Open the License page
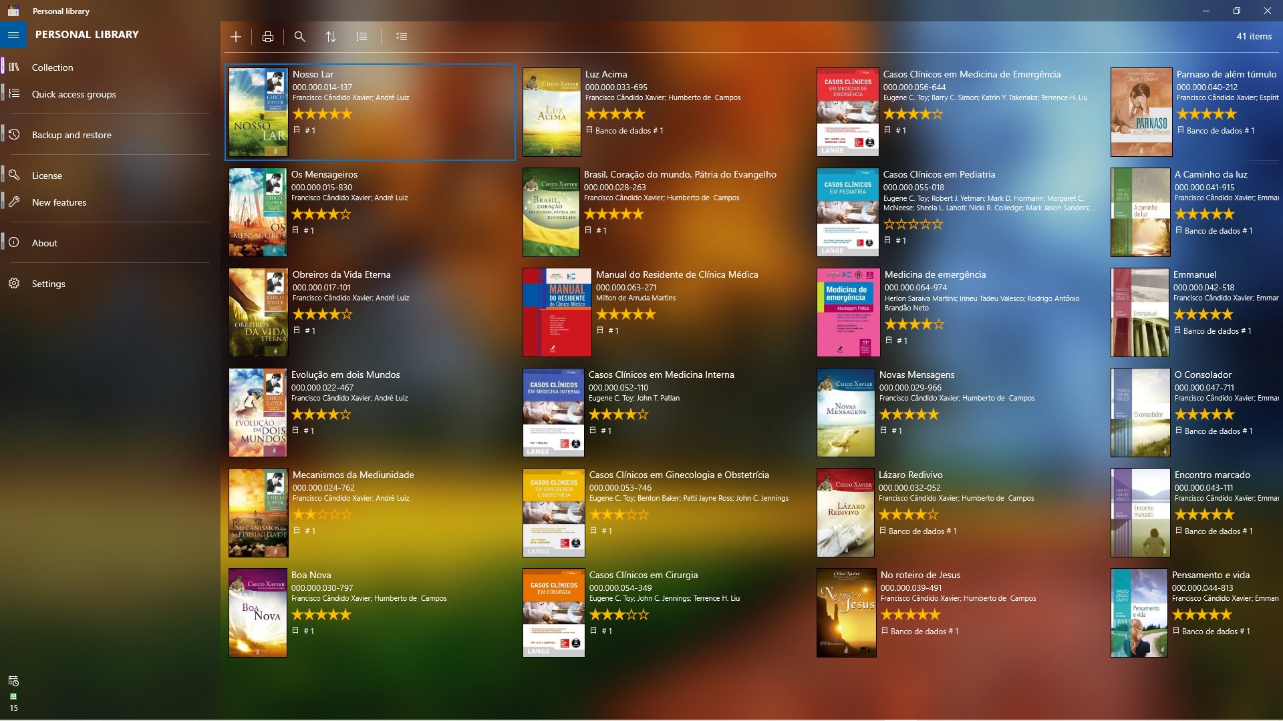Screen dimensions: 1283x721 47,175
